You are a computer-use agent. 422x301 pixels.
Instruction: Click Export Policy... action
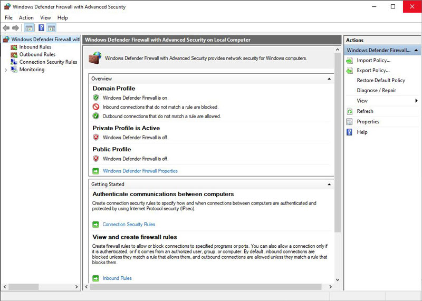[373, 71]
